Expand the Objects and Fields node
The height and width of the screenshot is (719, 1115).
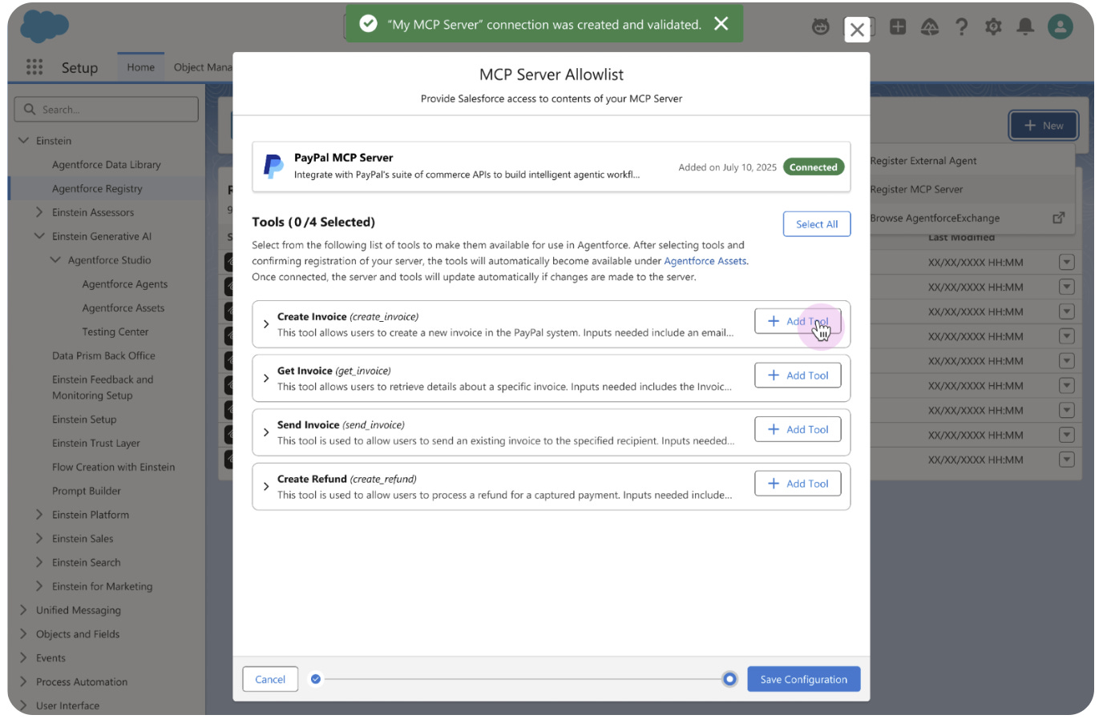tap(23, 634)
